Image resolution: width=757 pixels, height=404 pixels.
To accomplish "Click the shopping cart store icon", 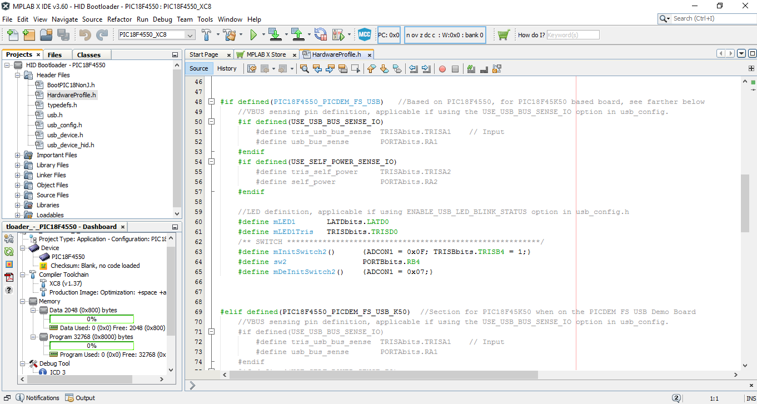I will [x=504, y=35].
